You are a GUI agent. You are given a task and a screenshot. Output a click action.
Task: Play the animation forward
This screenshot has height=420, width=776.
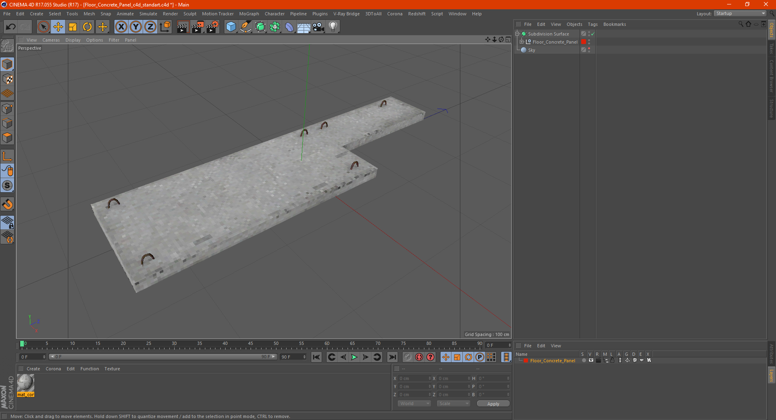pos(354,357)
